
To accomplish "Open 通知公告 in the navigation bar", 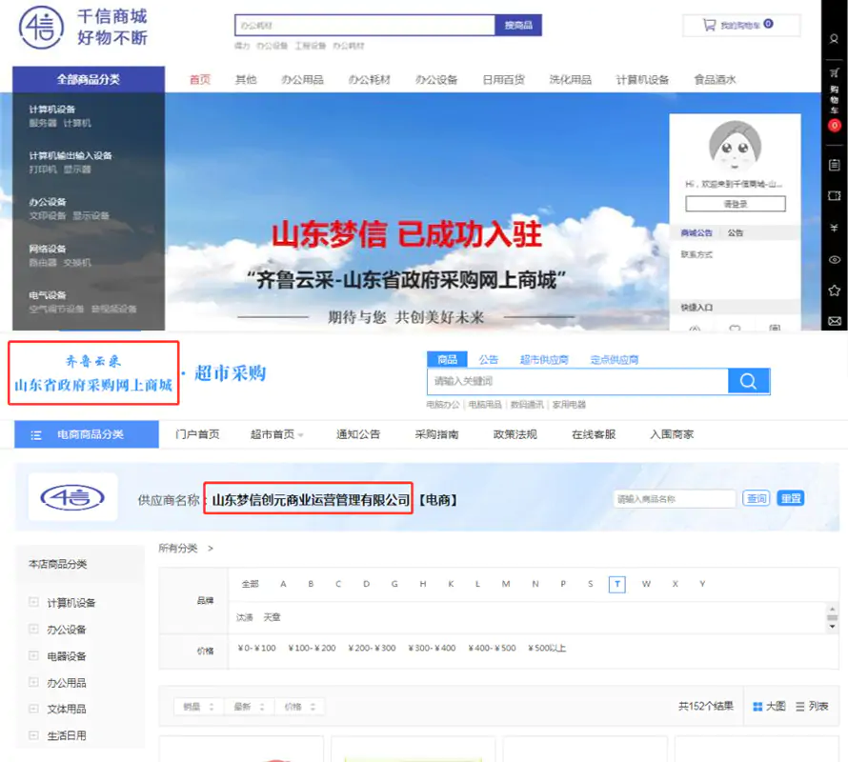I will click(x=358, y=434).
